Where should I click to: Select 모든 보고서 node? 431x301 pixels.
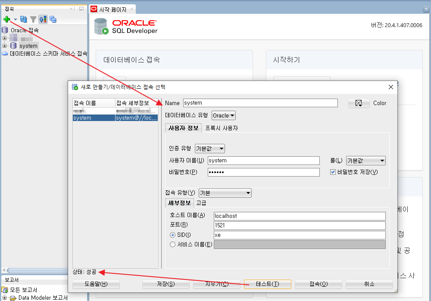[23, 290]
